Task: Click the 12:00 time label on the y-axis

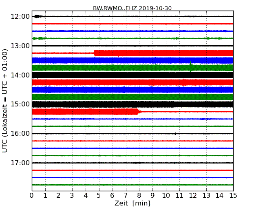Action: pos(20,17)
